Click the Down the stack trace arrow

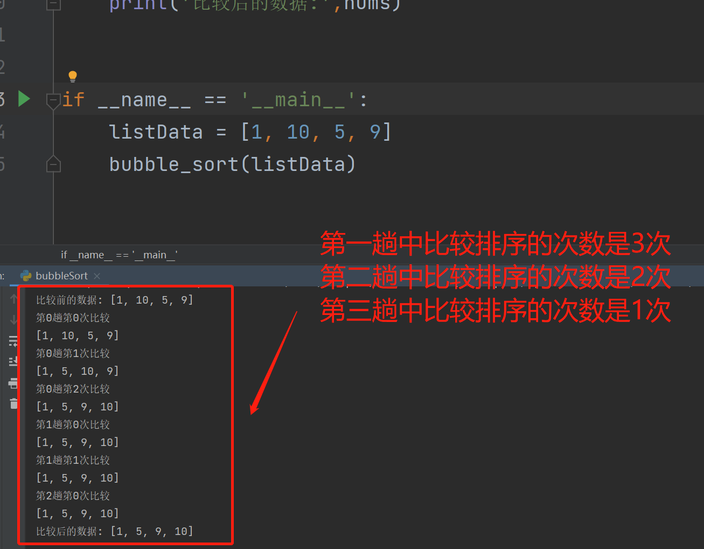coord(13,320)
